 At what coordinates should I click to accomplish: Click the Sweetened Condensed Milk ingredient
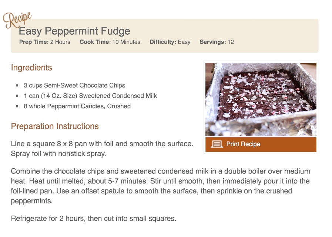(x=90, y=96)
